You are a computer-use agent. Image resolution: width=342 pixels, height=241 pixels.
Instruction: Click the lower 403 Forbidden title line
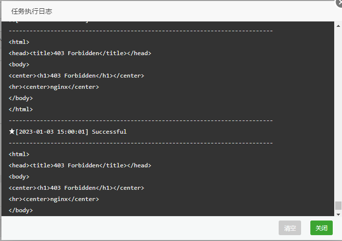(80, 165)
